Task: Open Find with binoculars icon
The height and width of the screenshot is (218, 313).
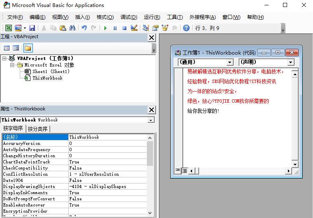Action: tap(72, 28)
